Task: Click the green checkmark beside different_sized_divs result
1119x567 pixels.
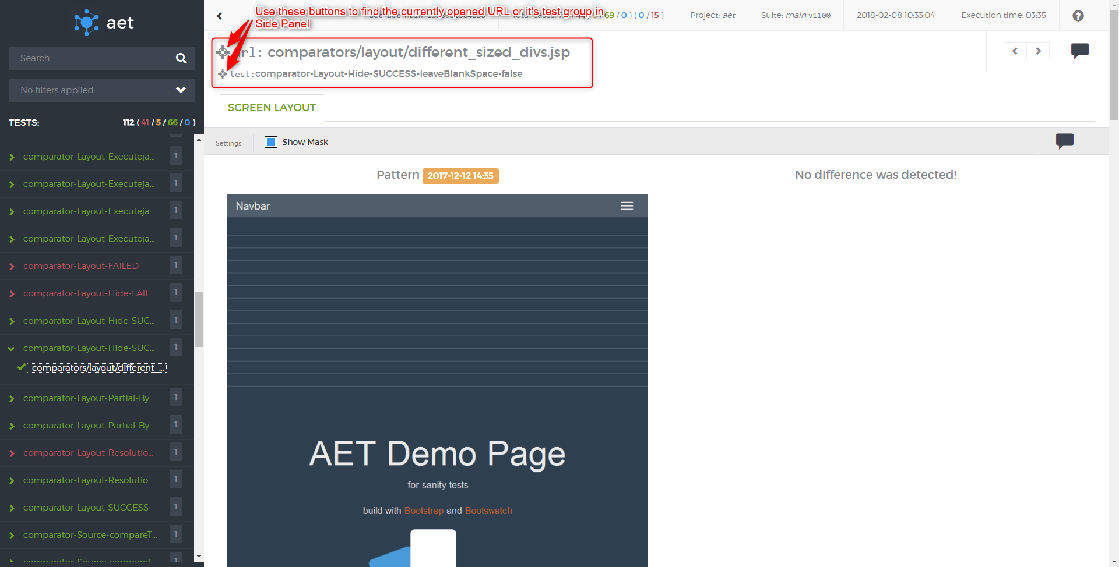Action: (22, 367)
